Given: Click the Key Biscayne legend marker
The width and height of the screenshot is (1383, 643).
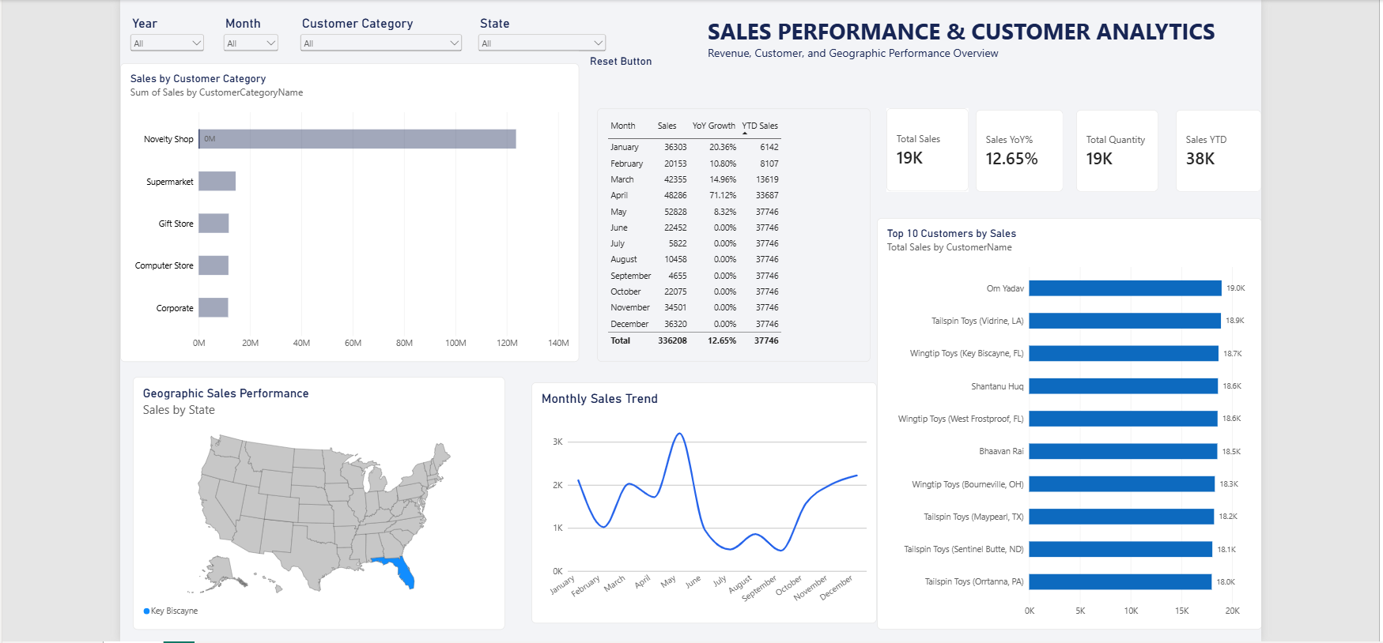Looking at the screenshot, I should [146, 611].
